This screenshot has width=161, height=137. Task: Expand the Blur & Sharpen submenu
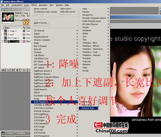[55, 46]
